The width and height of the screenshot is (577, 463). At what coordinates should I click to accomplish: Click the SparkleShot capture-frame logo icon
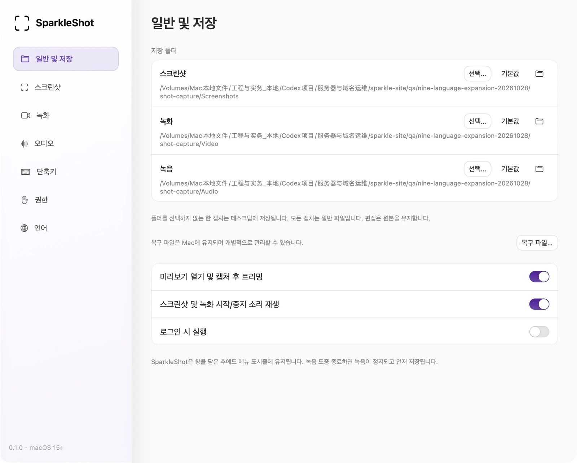pos(22,23)
